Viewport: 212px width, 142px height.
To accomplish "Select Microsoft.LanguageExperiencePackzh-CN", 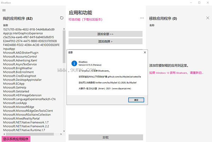I will tap(29, 99).
